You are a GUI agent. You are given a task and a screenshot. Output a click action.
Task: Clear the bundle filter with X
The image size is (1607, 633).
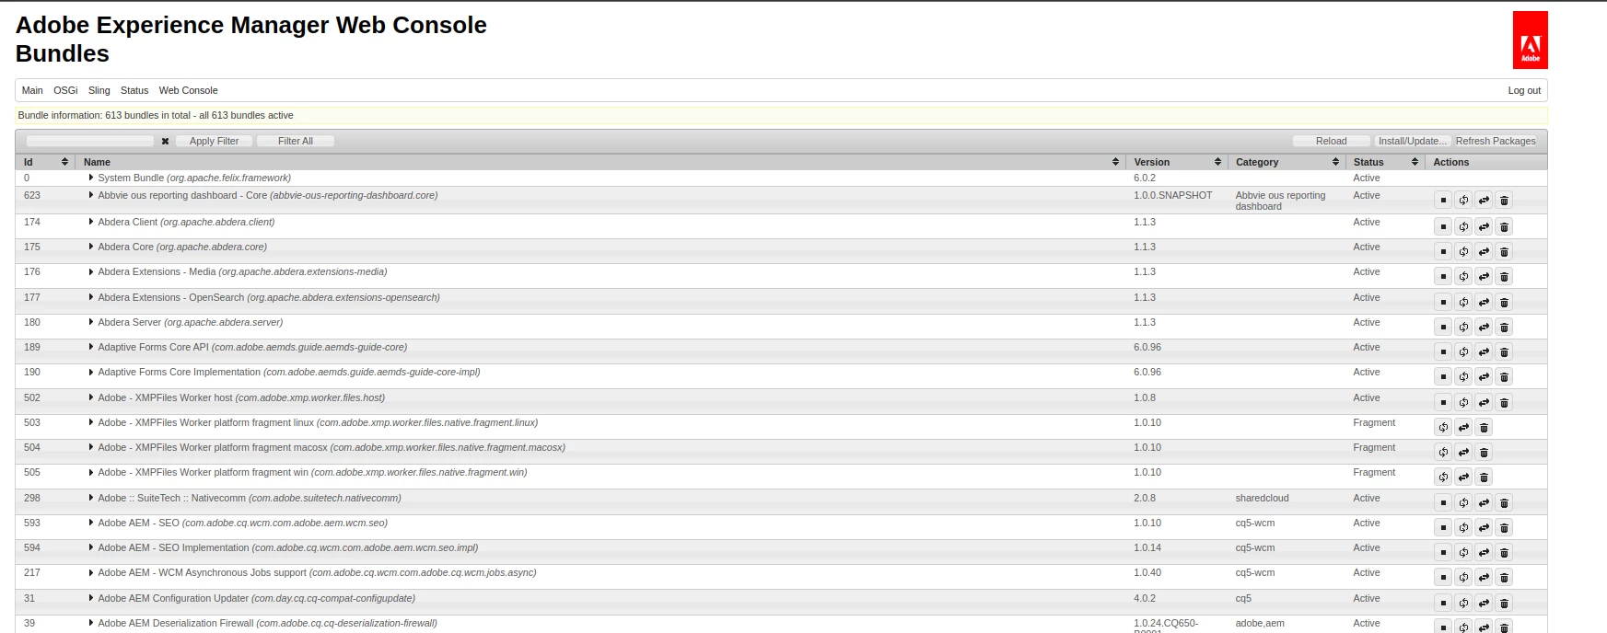[x=165, y=142]
